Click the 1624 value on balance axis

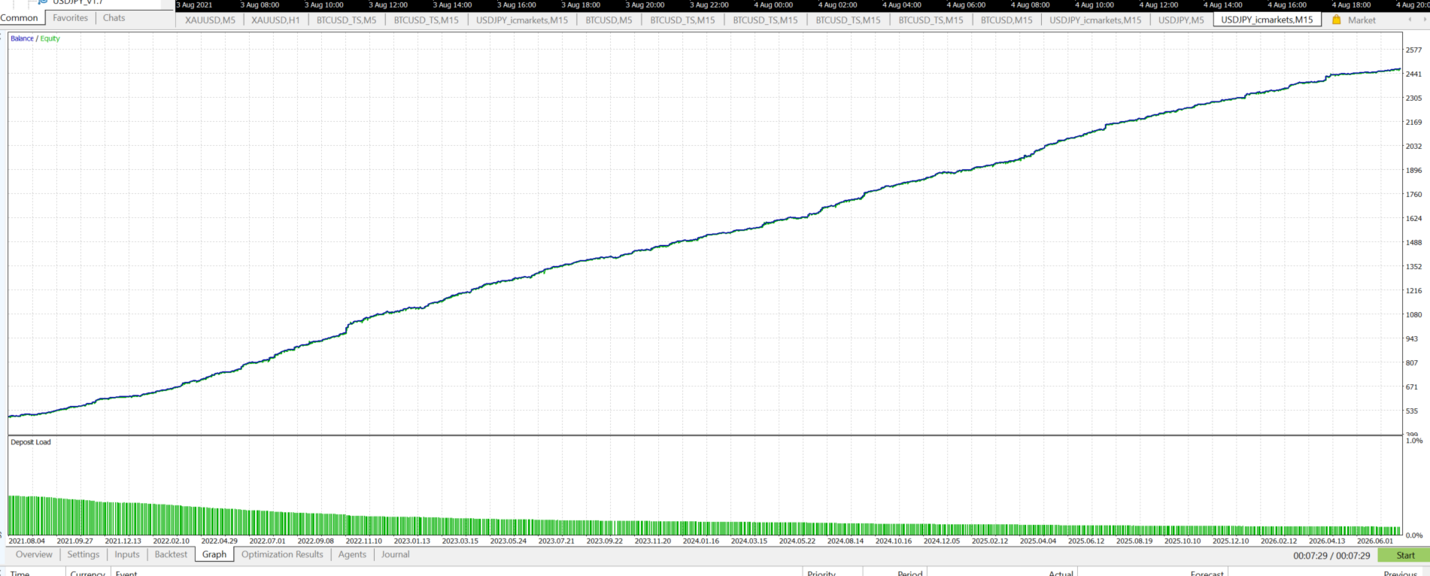pyautogui.click(x=1413, y=219)
